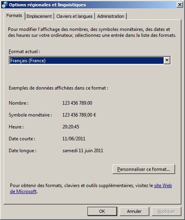This screenshot has height=220, width=185.
Task: Select the Français (France) combo box field
Action: click(x=90, y=61)
